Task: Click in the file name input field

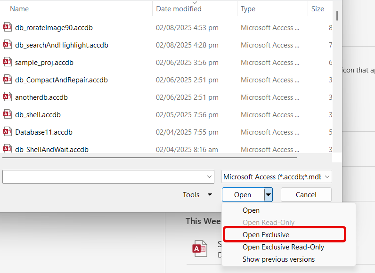Action: (104, 177)
